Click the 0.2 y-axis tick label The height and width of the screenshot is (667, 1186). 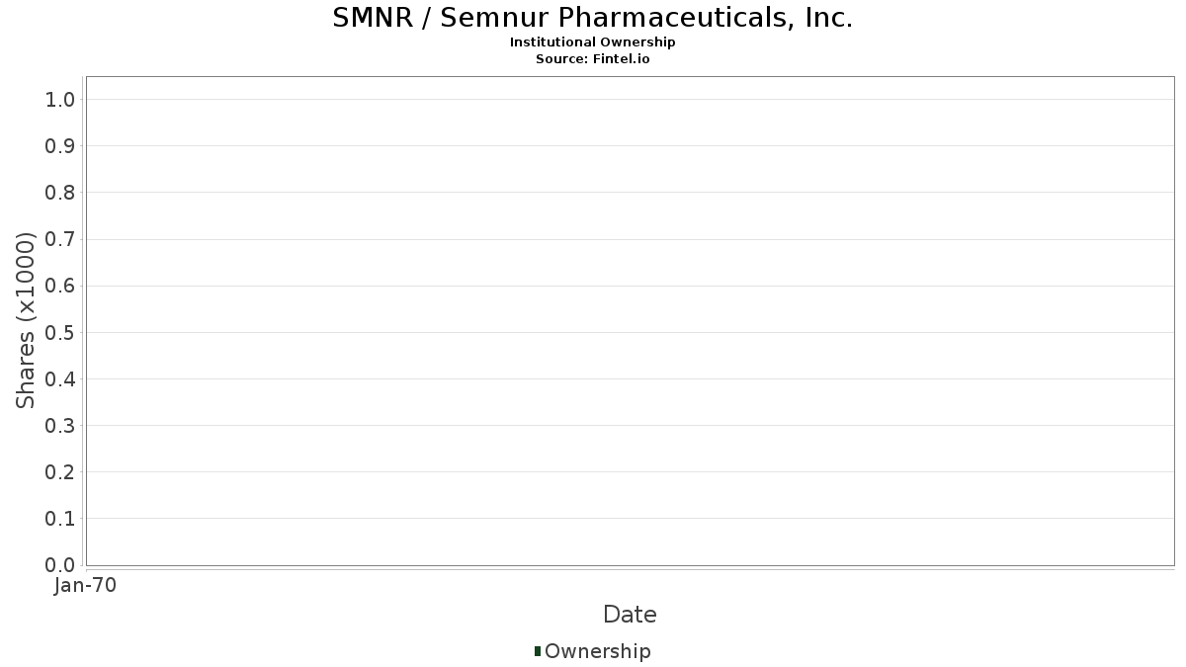tap(60, 471)
